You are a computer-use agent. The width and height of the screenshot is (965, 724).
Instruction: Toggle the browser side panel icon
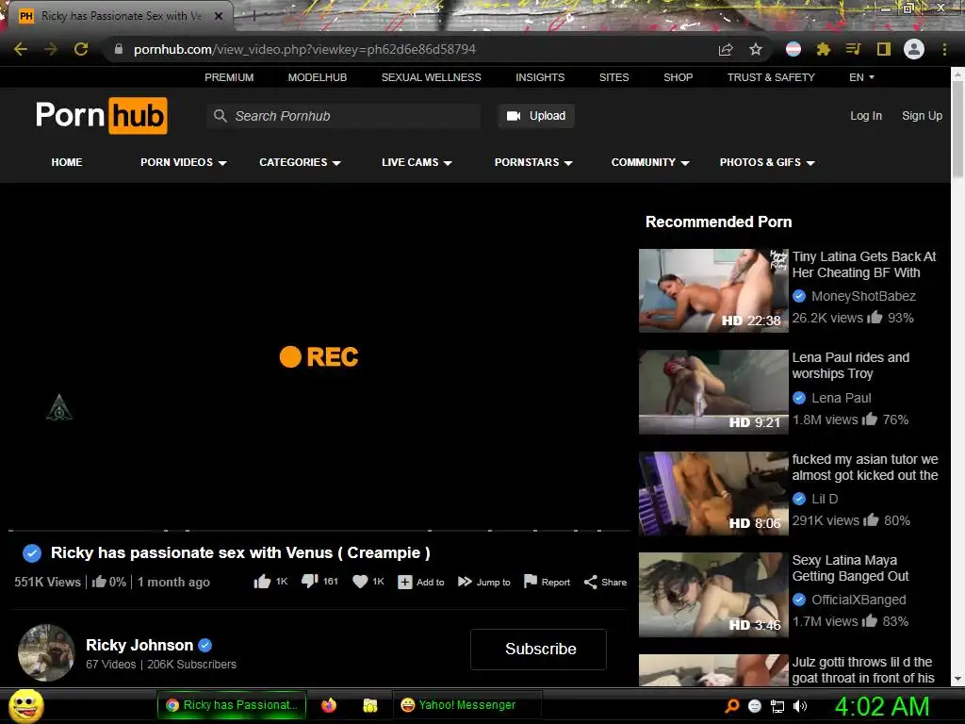[x=884, y=49]
